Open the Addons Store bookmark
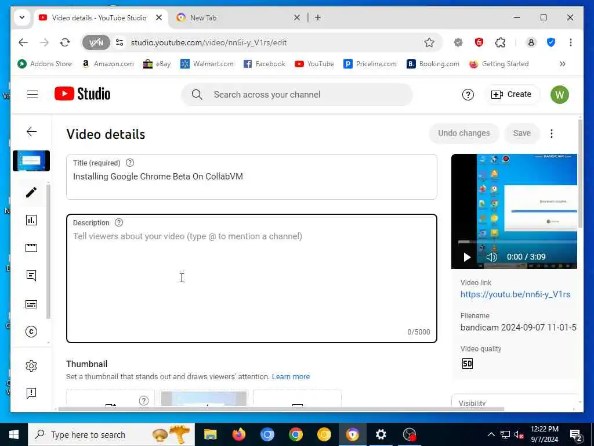Viewport: 594px width, 446px height. [x=45, y=64]
